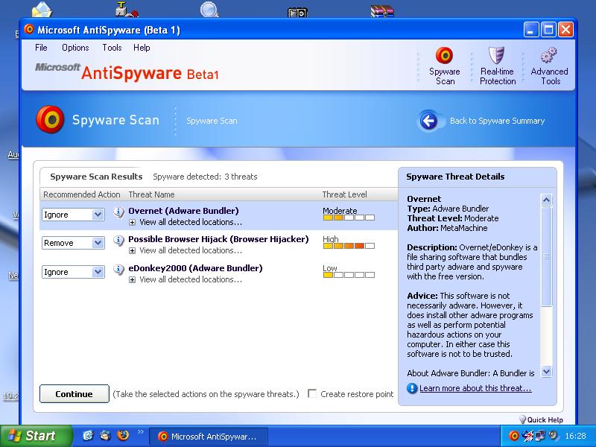Click the threat details scrollbar thumb
The image size is (596, 447).
tap(546, 256)
